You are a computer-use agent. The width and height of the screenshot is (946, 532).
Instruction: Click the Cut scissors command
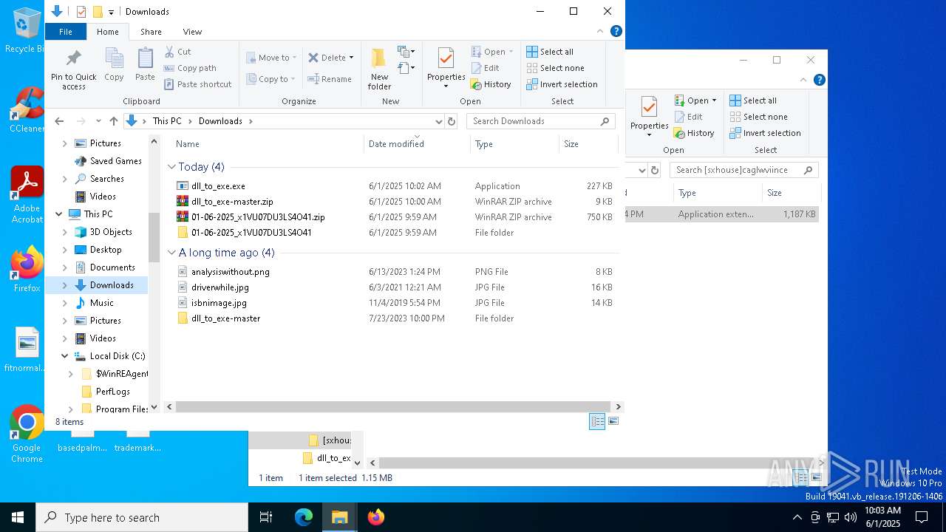click(177, 52)
